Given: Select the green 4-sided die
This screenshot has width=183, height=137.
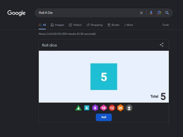Looking at the screenshot, I should pyautogui.click(x=78, y=108).
